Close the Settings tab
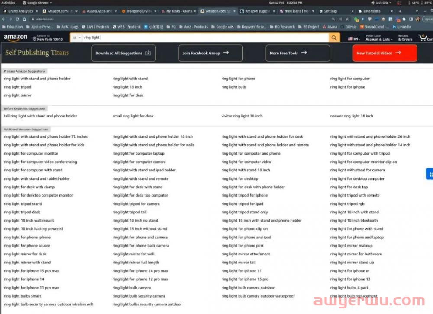 tap(352, 11)
